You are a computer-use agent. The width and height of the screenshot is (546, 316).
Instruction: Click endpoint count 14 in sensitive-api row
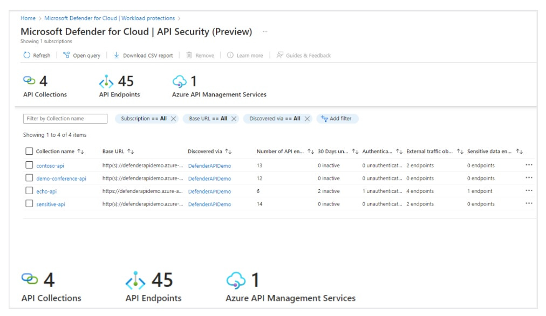click(x=260, y=204)
